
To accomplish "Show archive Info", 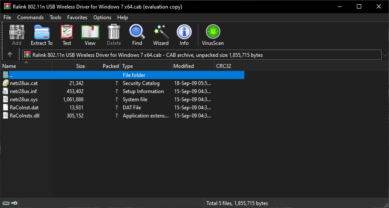I will point(184,35).
